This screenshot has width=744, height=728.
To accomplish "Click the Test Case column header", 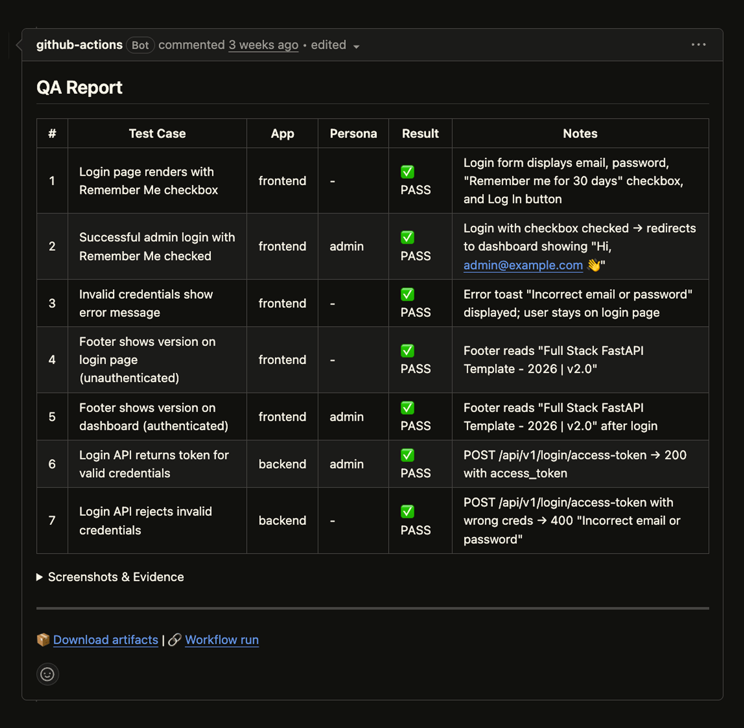I will [x=157, y=133].
